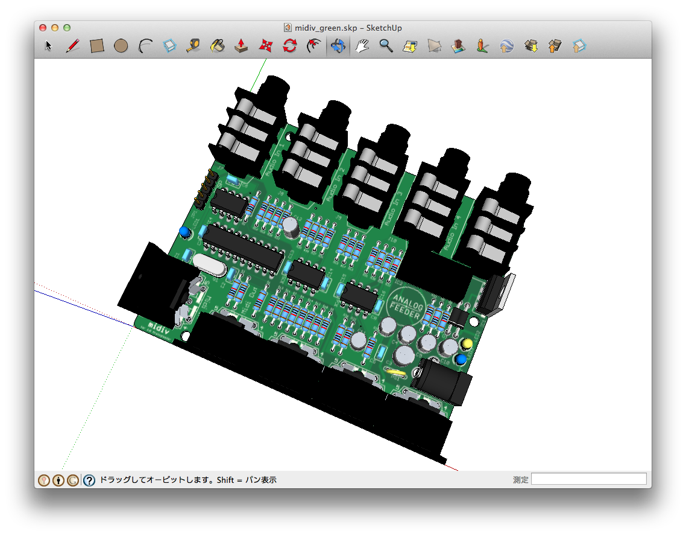This screenshot has width=686, height=536.
Task: Click the geolocation status icon
Action: click(x=44, y=480)
